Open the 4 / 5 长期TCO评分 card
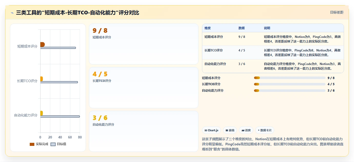Screen dimensions: 354x162 click(x=144, y=88)
